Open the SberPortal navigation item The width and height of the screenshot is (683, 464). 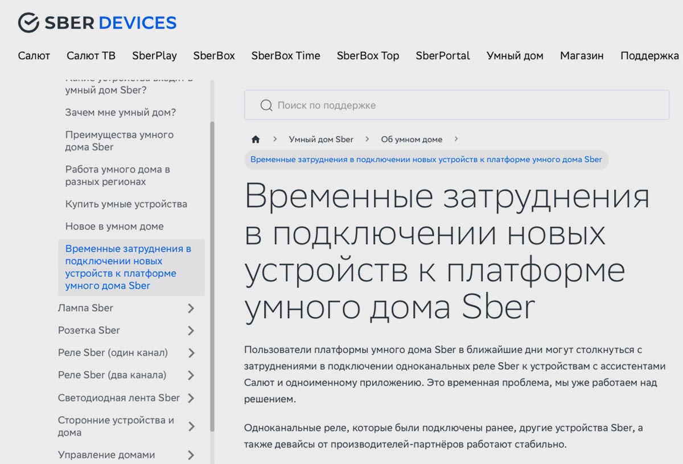pos(443,56)
